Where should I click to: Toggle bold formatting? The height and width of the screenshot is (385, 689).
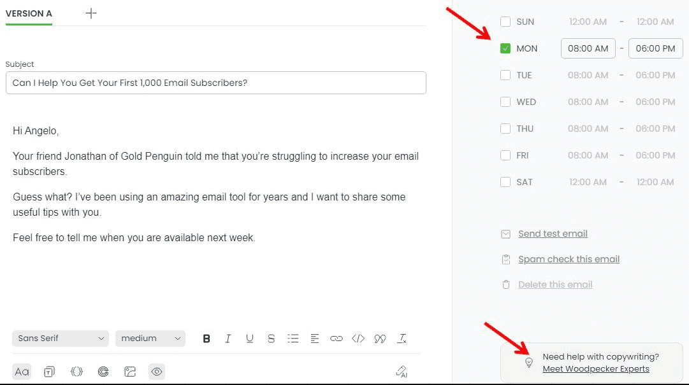(207, 338)
